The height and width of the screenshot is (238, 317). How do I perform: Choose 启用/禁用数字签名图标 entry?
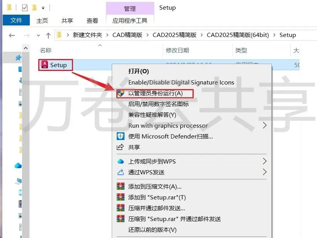coord(158,104)
